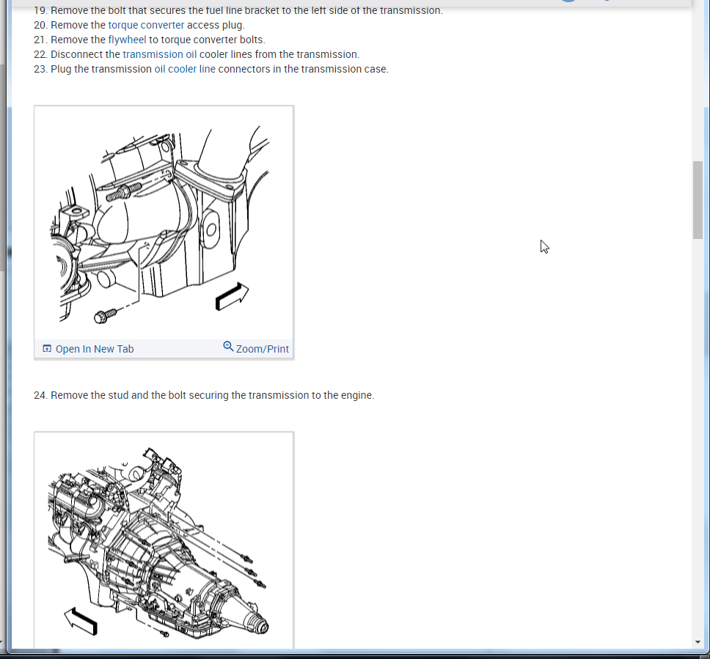Click the bolt and stud diagram image
Screen dimensions: 710x659
(x=164, y=223)
